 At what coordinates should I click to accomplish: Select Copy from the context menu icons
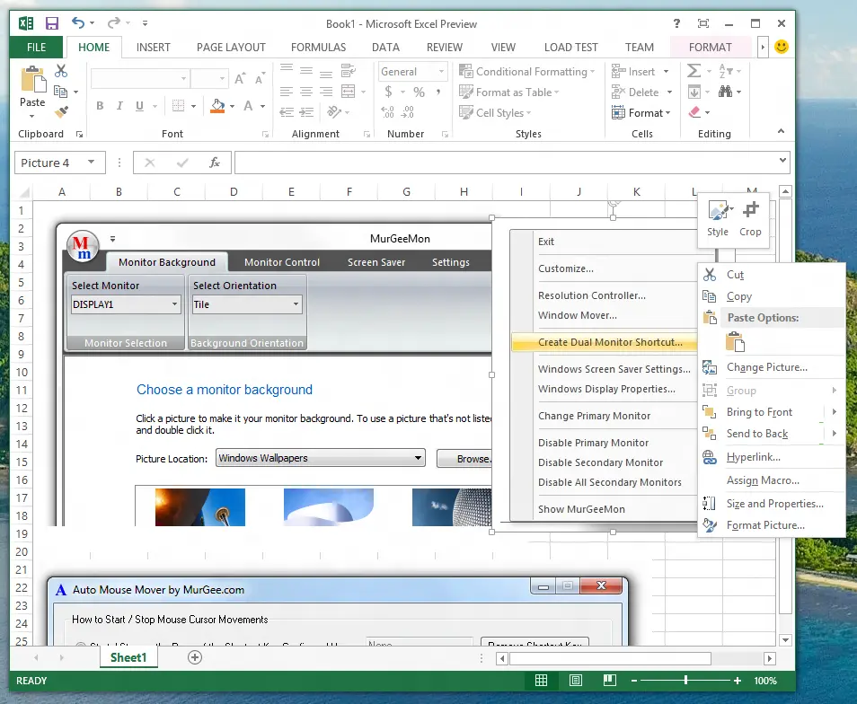711,296
